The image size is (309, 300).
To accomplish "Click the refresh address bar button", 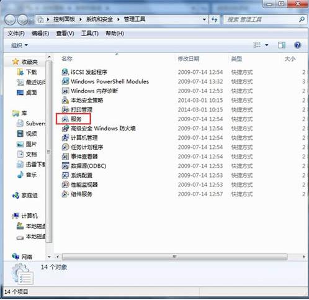I will (214, 19).
